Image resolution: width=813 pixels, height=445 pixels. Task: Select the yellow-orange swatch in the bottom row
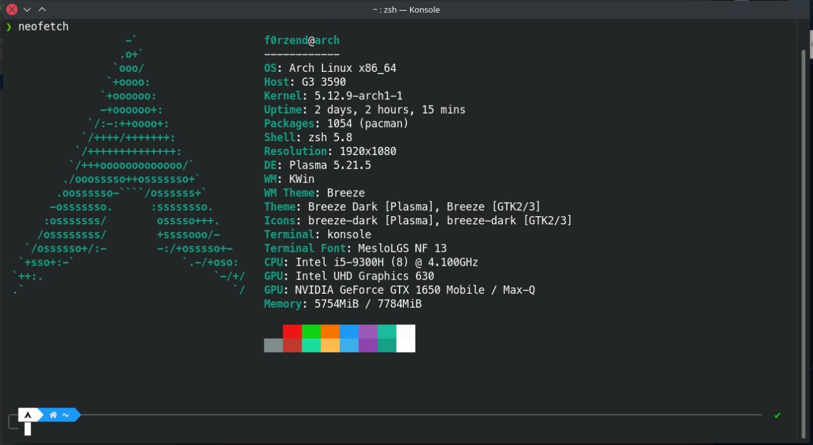[330, 345]
